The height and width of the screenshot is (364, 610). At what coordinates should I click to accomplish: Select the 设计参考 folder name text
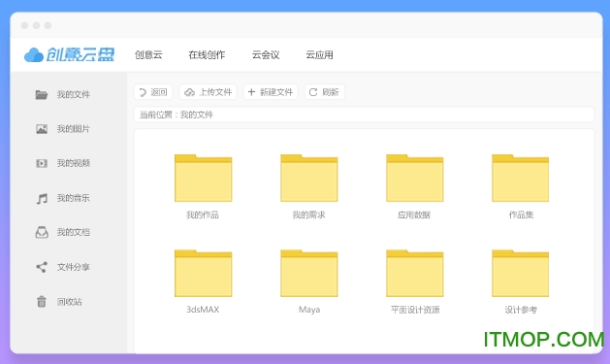[521, 310]
